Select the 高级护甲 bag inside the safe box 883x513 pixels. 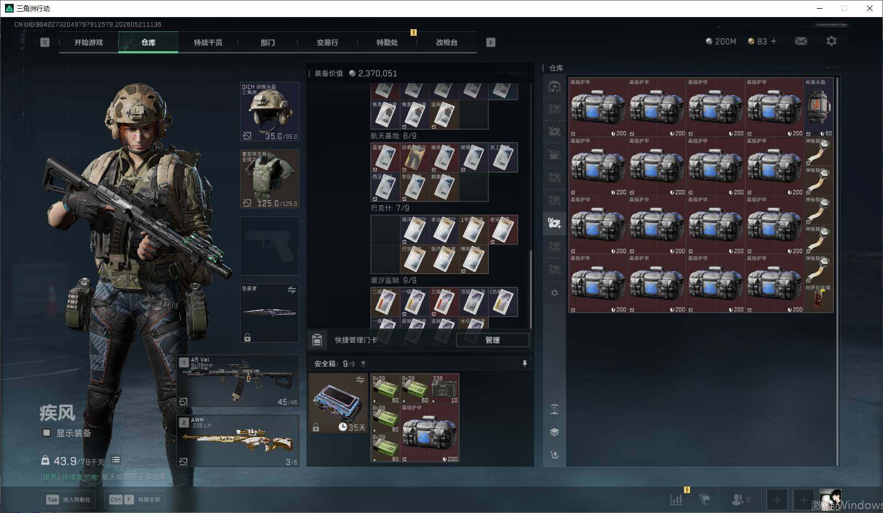coord(430,433)
